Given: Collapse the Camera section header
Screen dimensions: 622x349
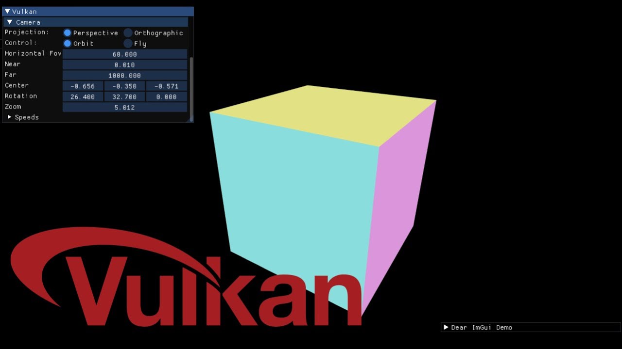Looking at the screenshot, I should (96, 22).
